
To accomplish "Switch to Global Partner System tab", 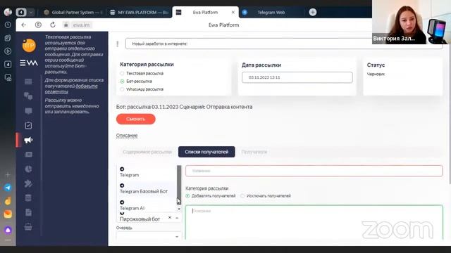I will point(73,13).
